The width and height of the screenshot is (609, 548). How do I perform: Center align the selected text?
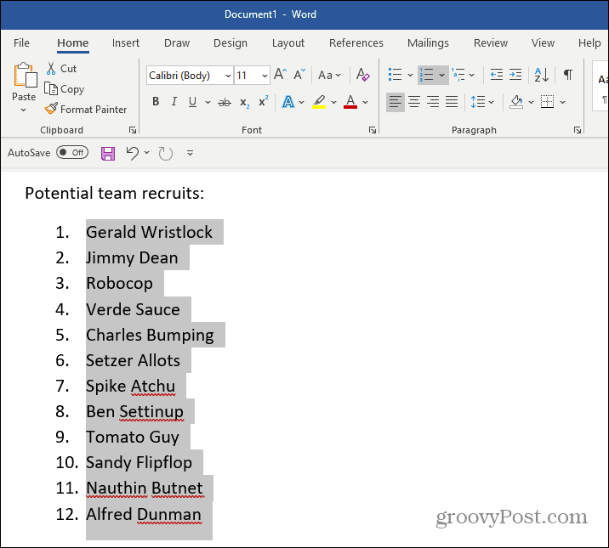tap(414, 102)
